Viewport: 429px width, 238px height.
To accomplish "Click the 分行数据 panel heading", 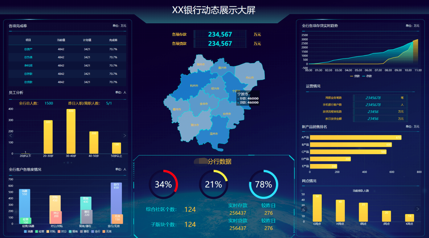I will [x=220, y=161].
